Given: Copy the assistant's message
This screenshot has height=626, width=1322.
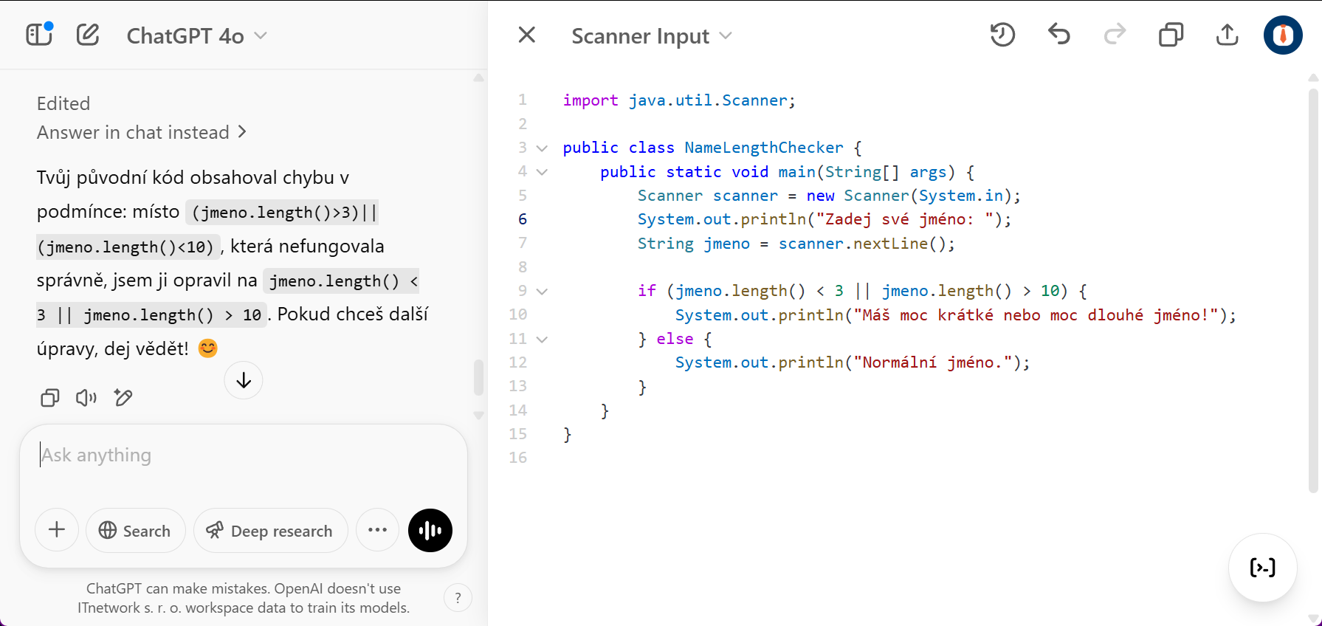Looking at the screenshot, I should point(49,398).
